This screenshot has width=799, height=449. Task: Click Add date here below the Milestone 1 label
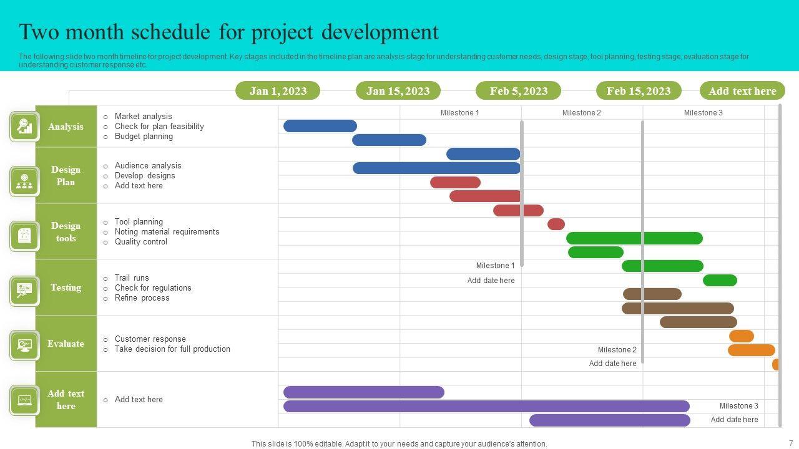click(x=491, y=281)
